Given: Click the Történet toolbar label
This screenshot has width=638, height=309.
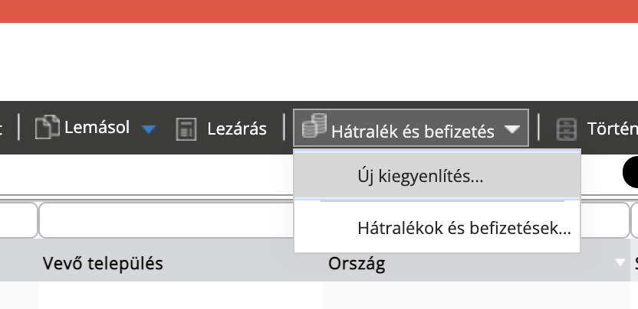Looking at the screenshot, I should coord(611,128).
